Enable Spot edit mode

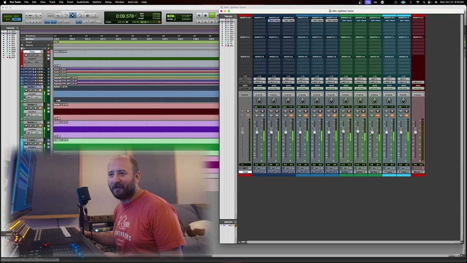pos(17,16)
